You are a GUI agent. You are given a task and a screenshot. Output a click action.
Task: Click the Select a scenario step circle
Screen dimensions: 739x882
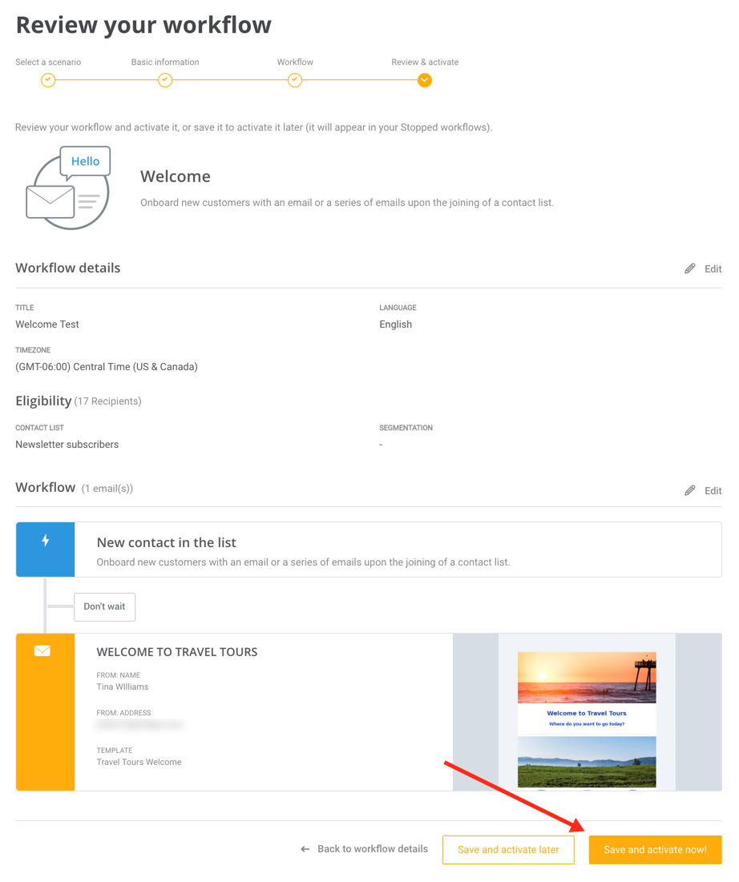pos(48,80)
